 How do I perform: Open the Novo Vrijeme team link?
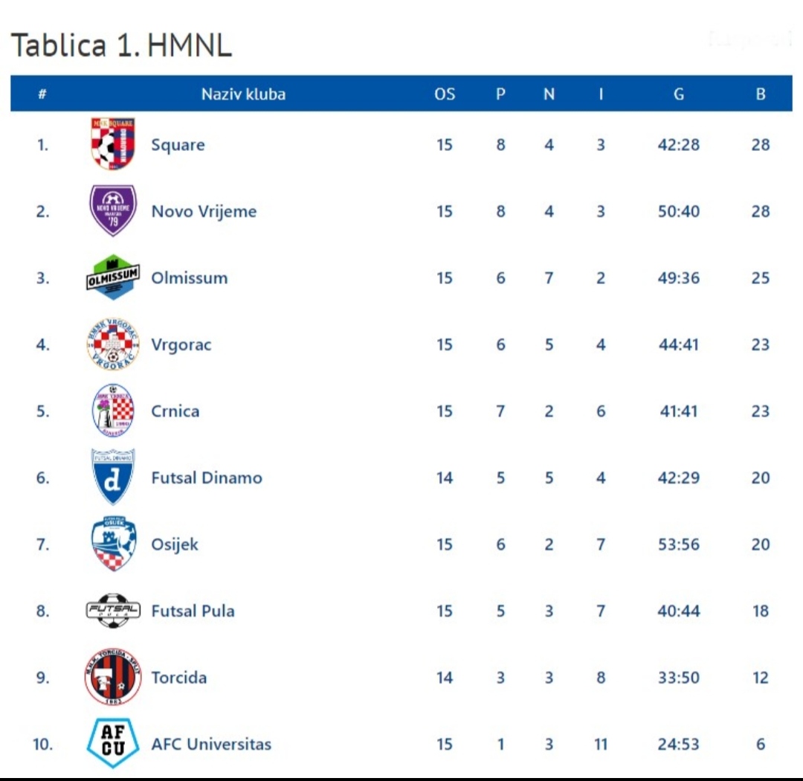(x=204, y=211)
